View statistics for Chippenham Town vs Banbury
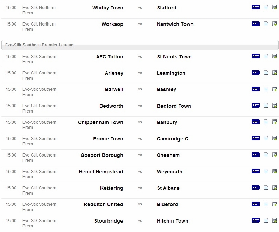Viewport: 279px width, 232px height. point(266,122)
